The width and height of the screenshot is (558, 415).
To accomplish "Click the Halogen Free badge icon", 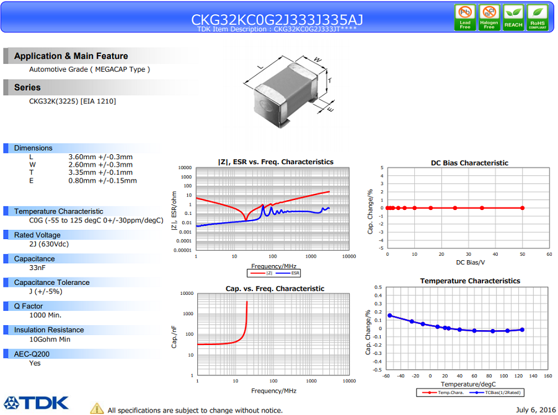I will point(489,17).
